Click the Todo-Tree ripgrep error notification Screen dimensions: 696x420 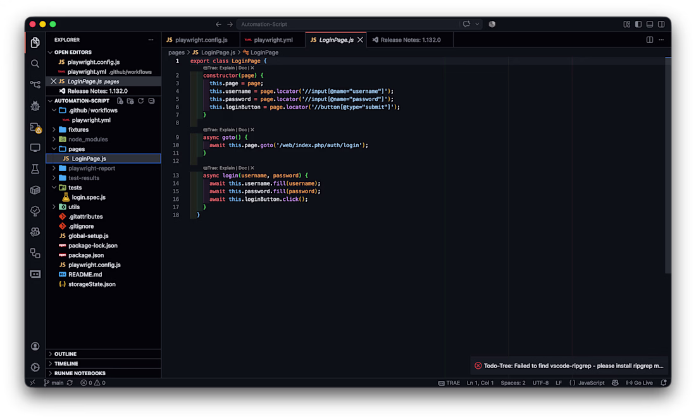[x=570, y=366]
